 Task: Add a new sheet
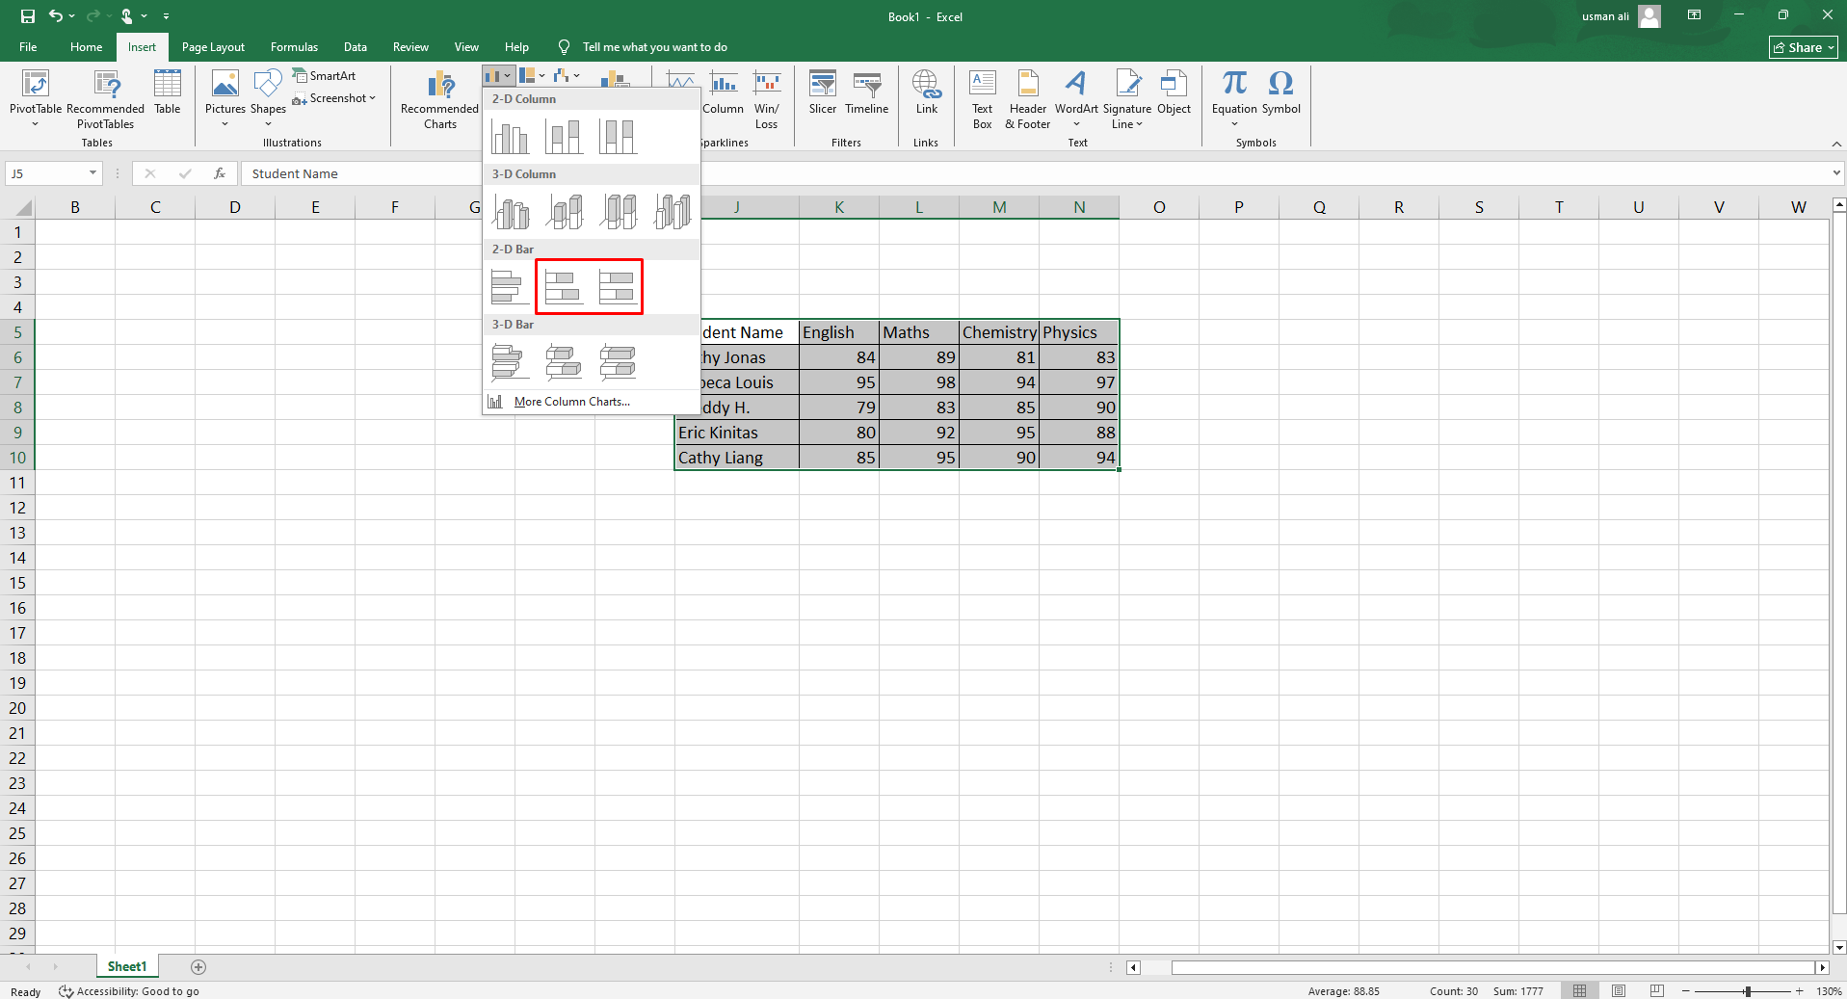click(198, 966)
